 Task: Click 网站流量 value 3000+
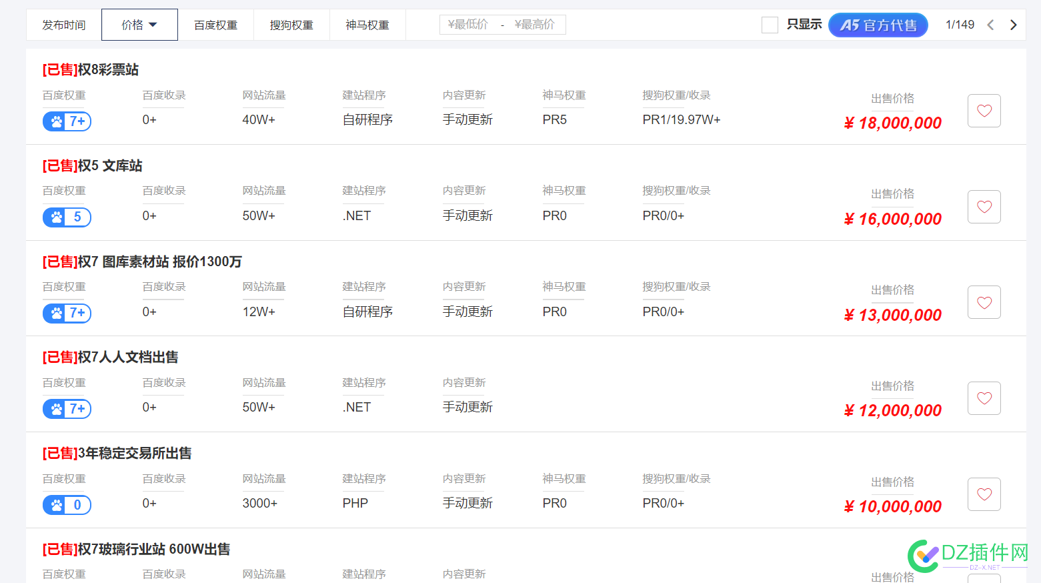pyautogui.click(x=260, y=503)
